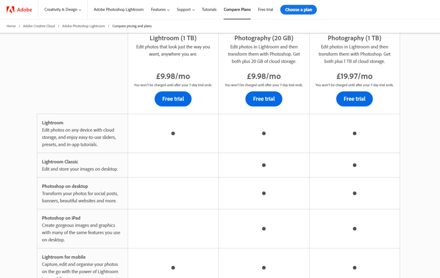440x278 pixels.
Task: Start Free trial for Photography (1 TB)
Action: point(354,99)
